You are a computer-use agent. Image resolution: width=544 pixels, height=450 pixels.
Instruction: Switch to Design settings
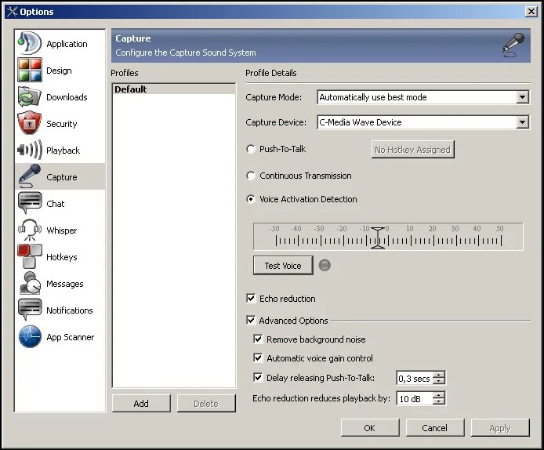59,71
